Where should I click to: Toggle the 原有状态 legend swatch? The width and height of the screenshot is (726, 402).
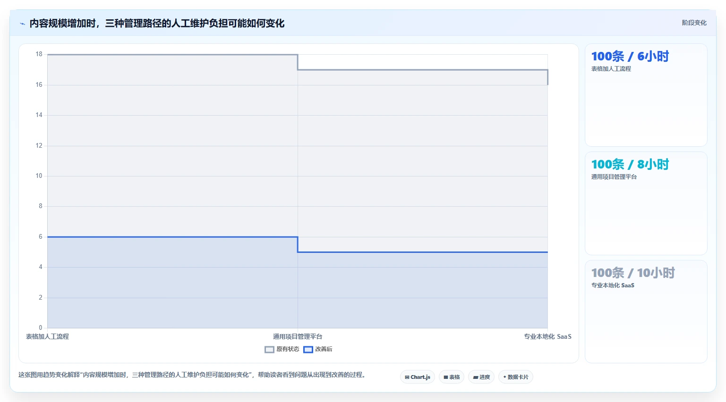(270, 350)
